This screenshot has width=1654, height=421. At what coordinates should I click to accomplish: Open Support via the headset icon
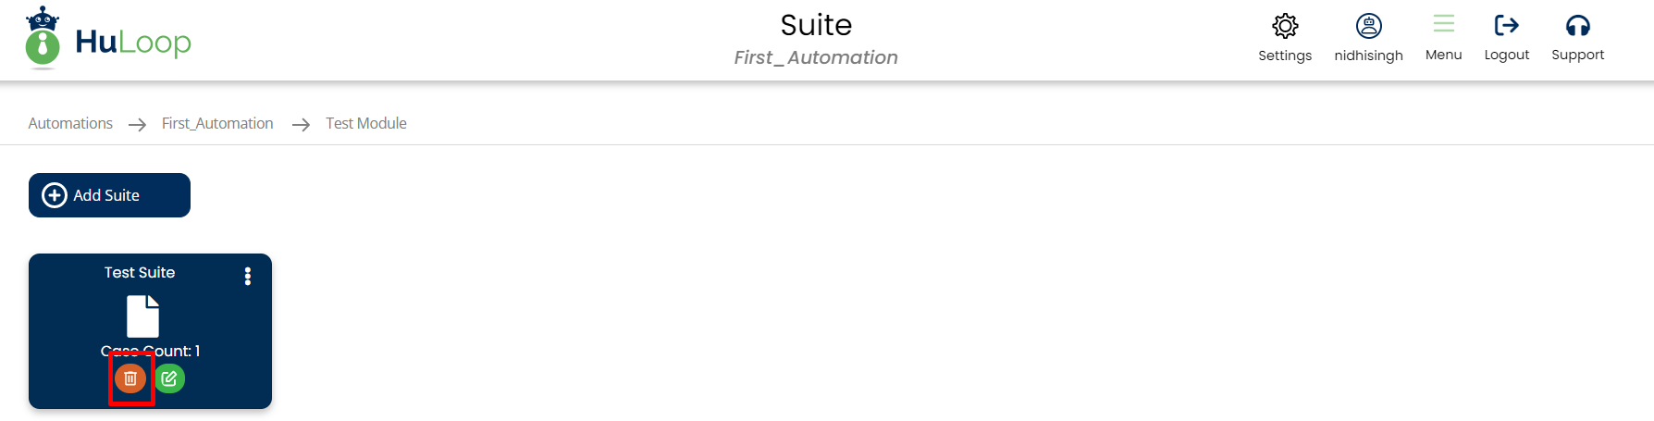coord(1577,26)
